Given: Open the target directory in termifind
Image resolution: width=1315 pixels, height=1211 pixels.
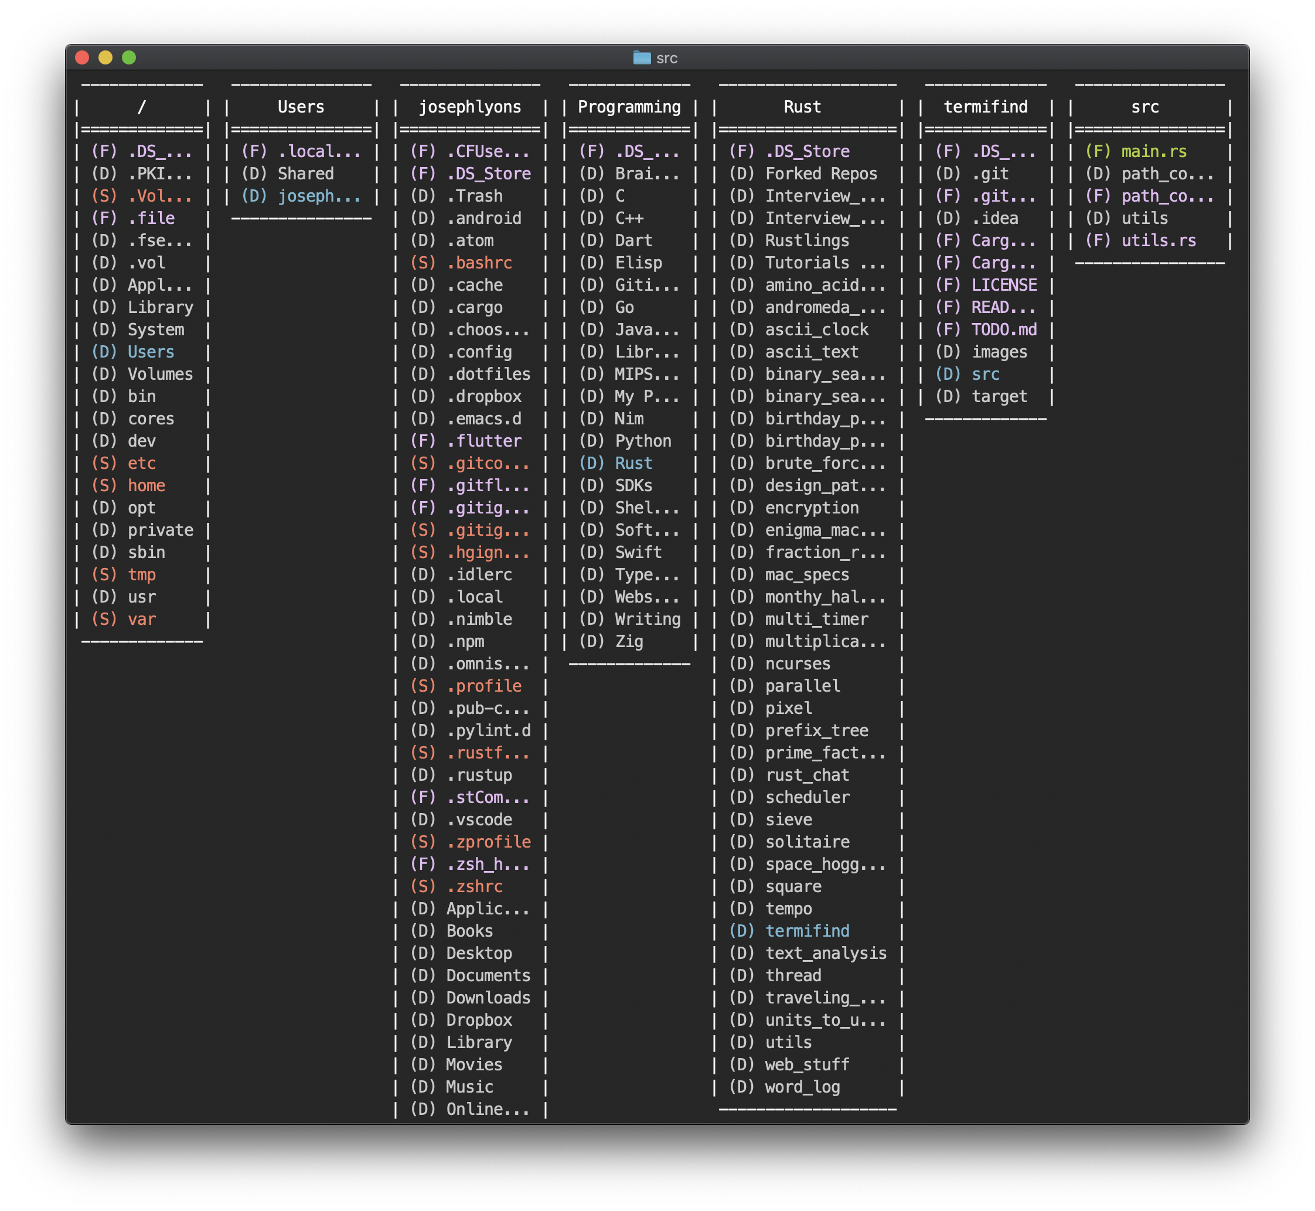Looking at the screenshot, I should click(x=999, y=396).
